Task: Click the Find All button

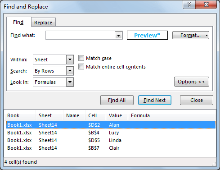Action: [117, 100]
